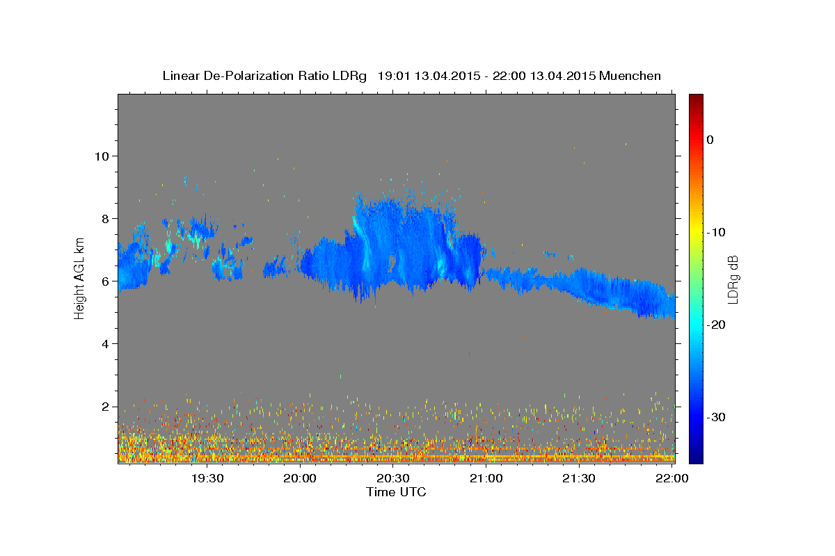Click the start time "19:01 13.04.2015" in the title
The image size is (835, 556).
point(429,76)
